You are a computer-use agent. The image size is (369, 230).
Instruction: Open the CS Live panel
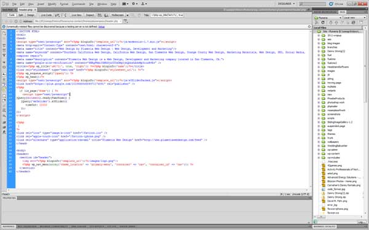(x=336, y=4)
